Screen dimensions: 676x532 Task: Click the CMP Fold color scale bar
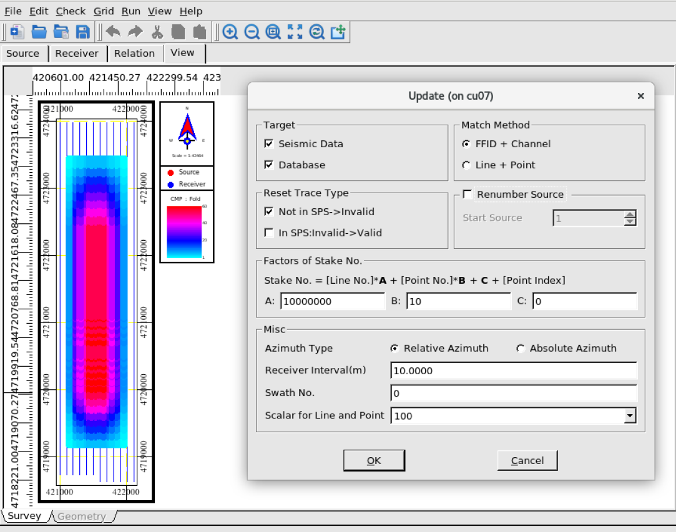coord(184,231)
